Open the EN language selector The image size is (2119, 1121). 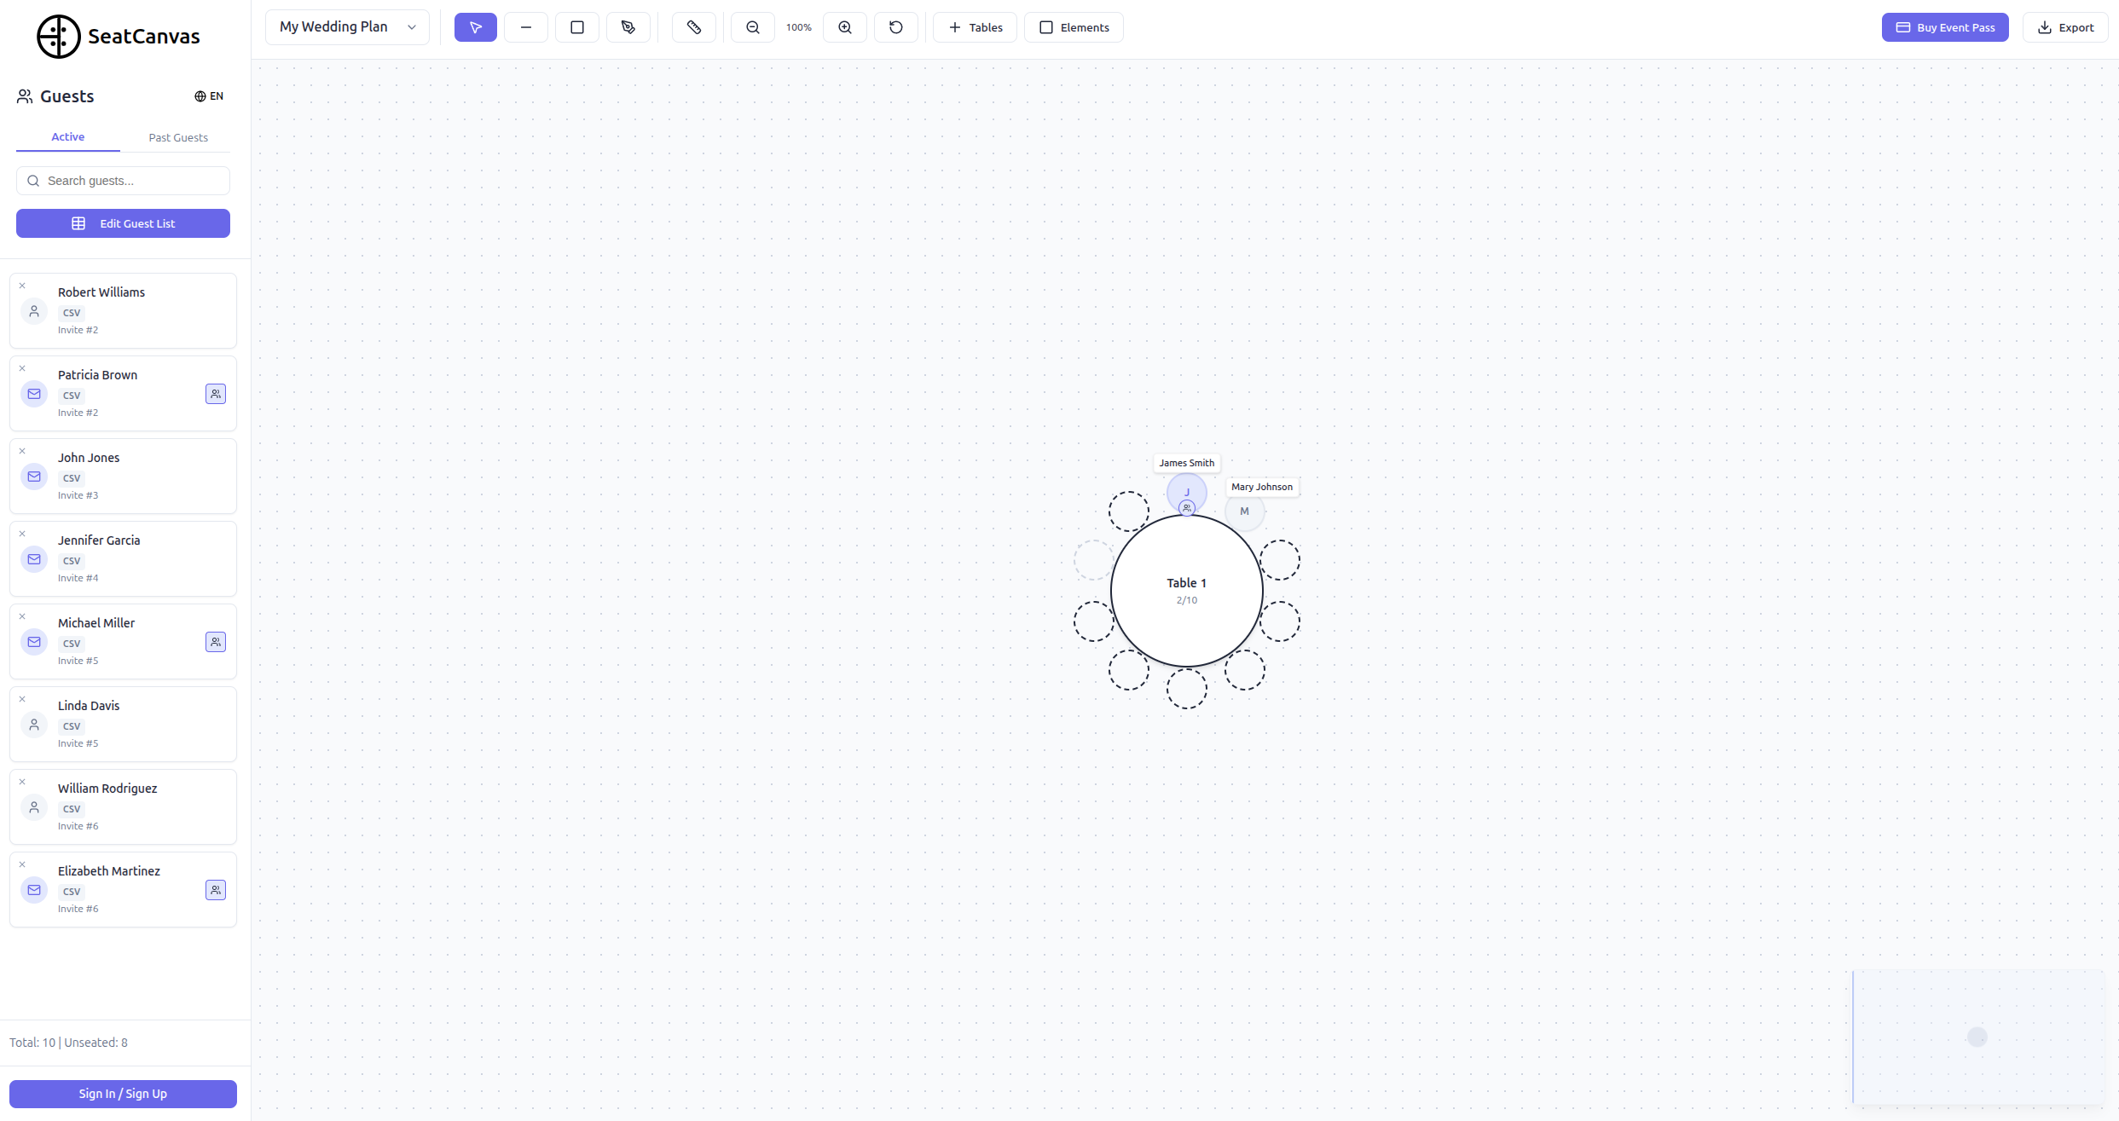[x=209, y=96]
